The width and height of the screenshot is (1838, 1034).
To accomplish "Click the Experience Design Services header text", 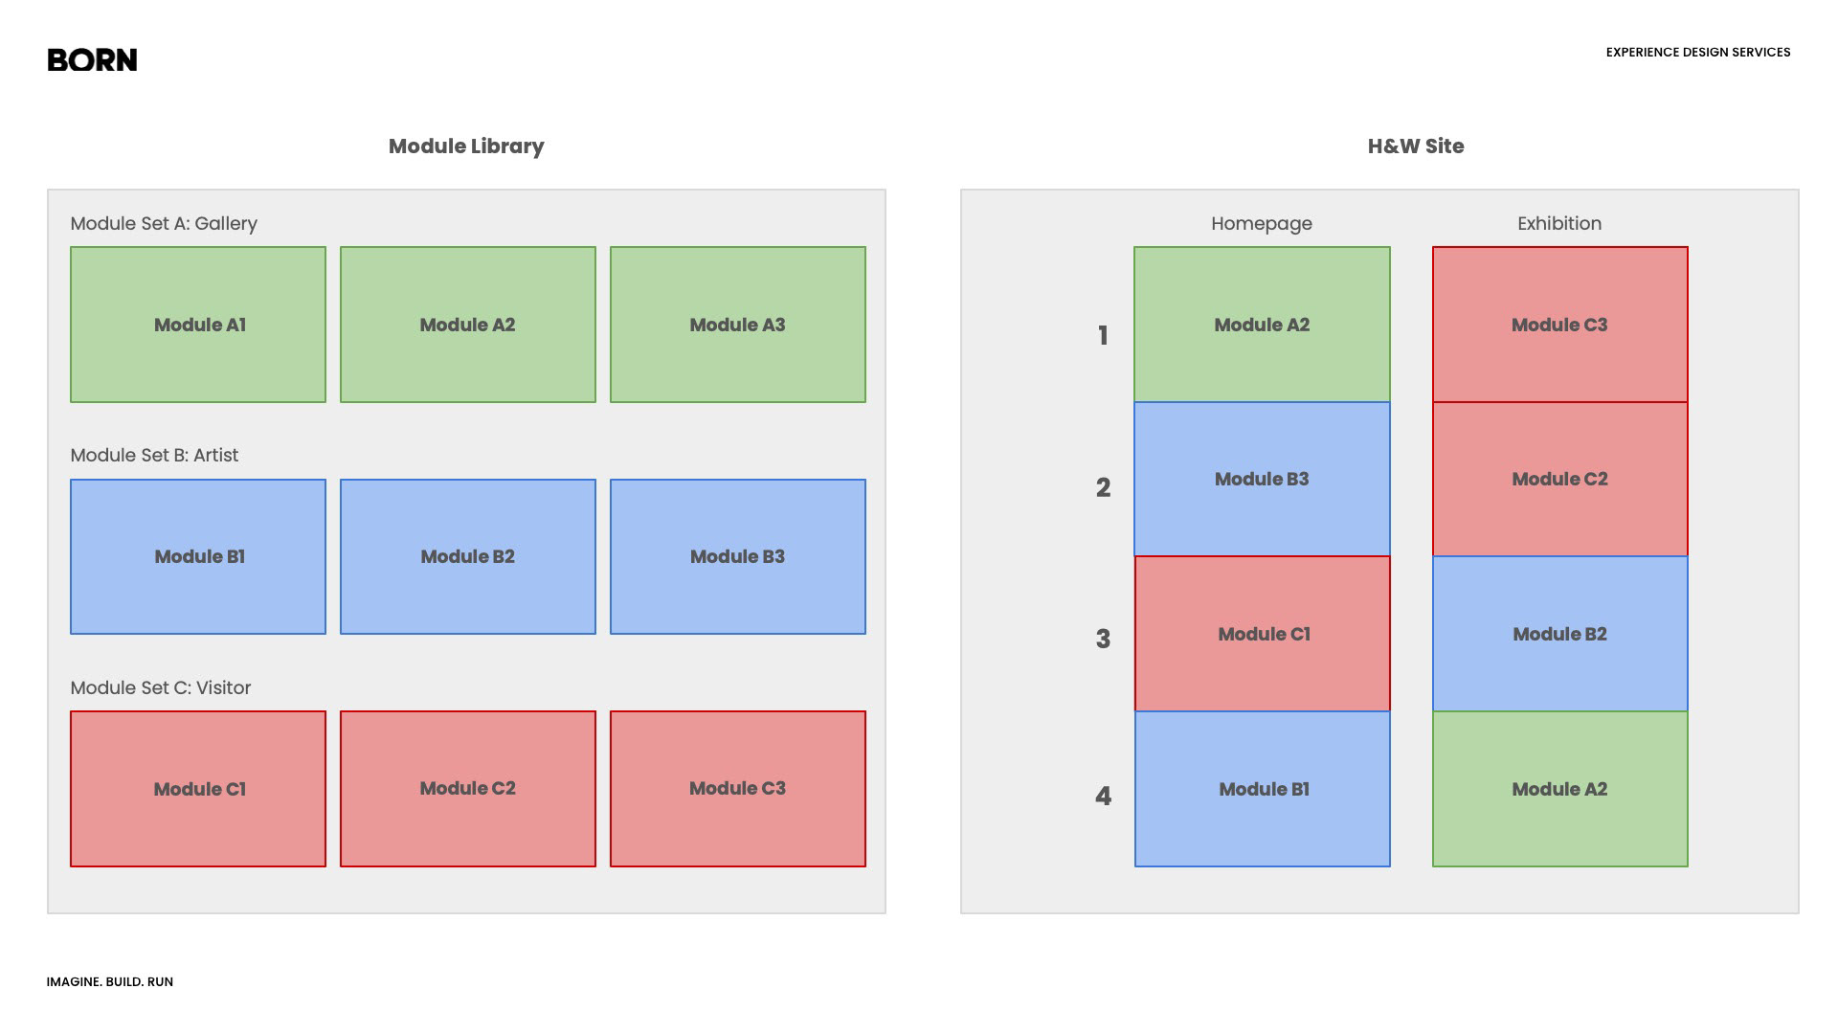I will pos(1697,53).
